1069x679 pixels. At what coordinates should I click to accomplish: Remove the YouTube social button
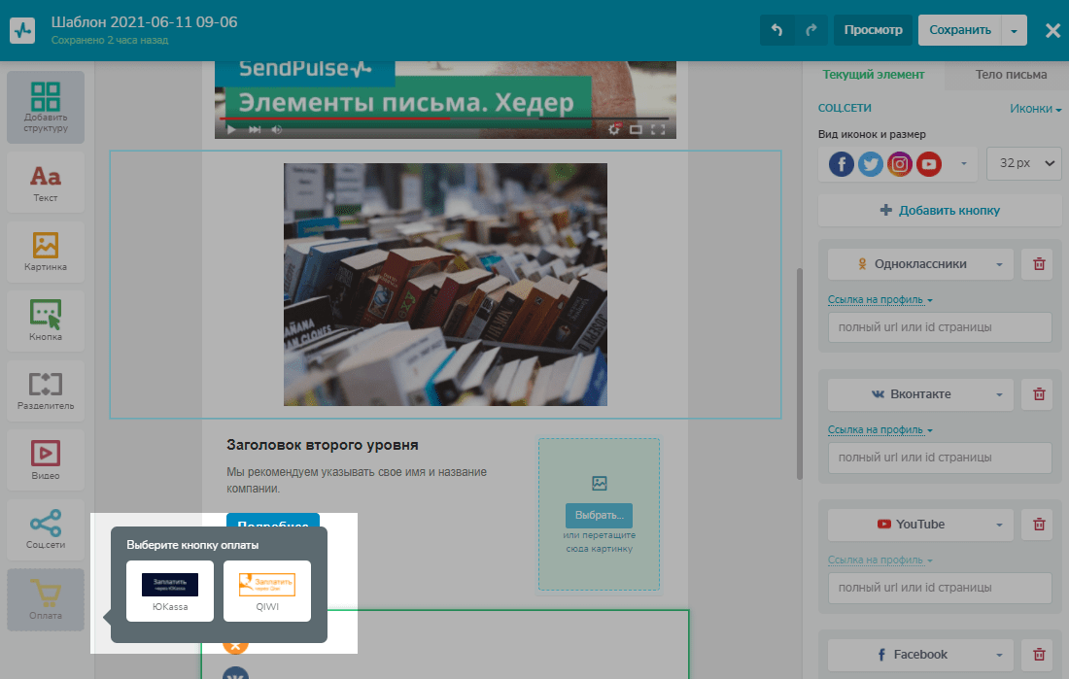pyautogui.click(x=1039, y=525)
